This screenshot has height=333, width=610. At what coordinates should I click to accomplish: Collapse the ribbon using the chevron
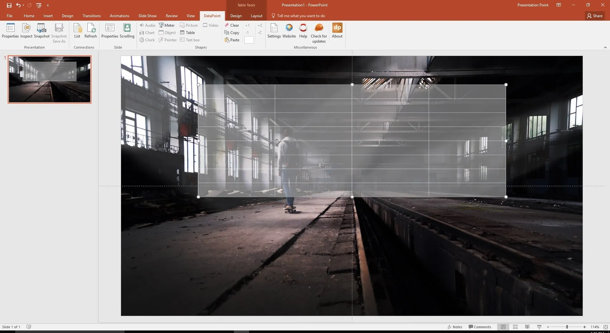(x=605, y=47)
